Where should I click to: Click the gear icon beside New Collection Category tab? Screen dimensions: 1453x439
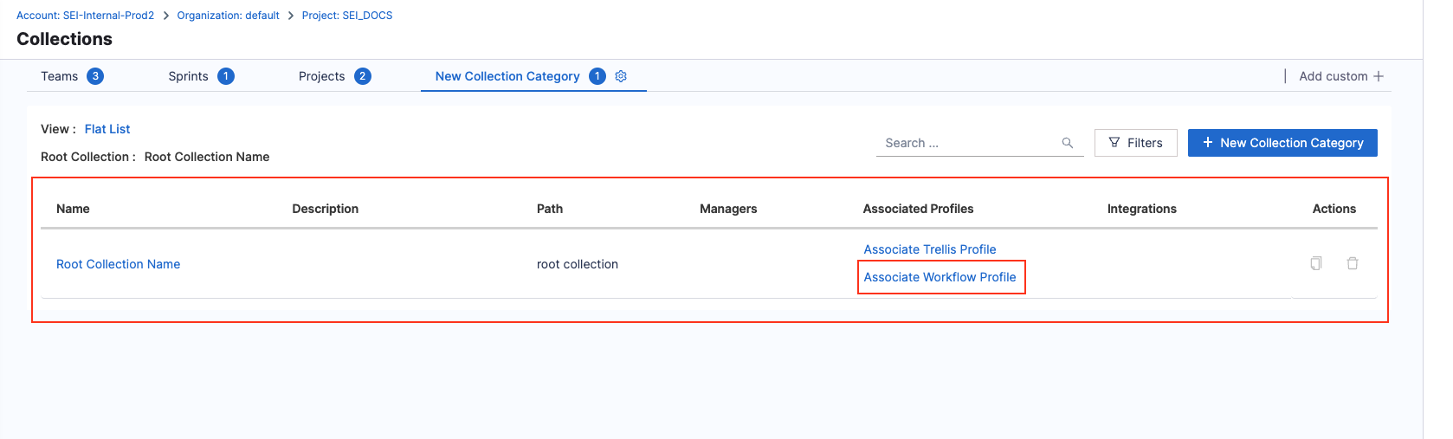(x=621, y=76)
